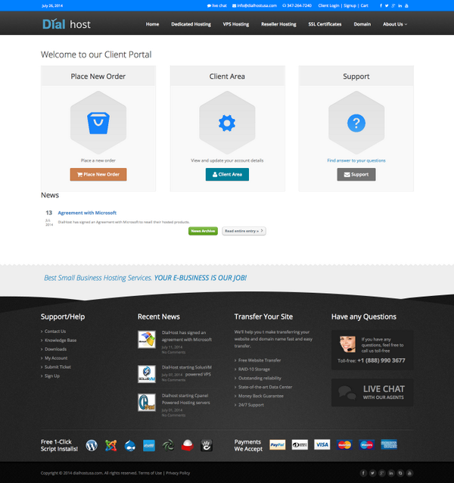Click the shopping bag hexagon icon

tap(98, 123)
